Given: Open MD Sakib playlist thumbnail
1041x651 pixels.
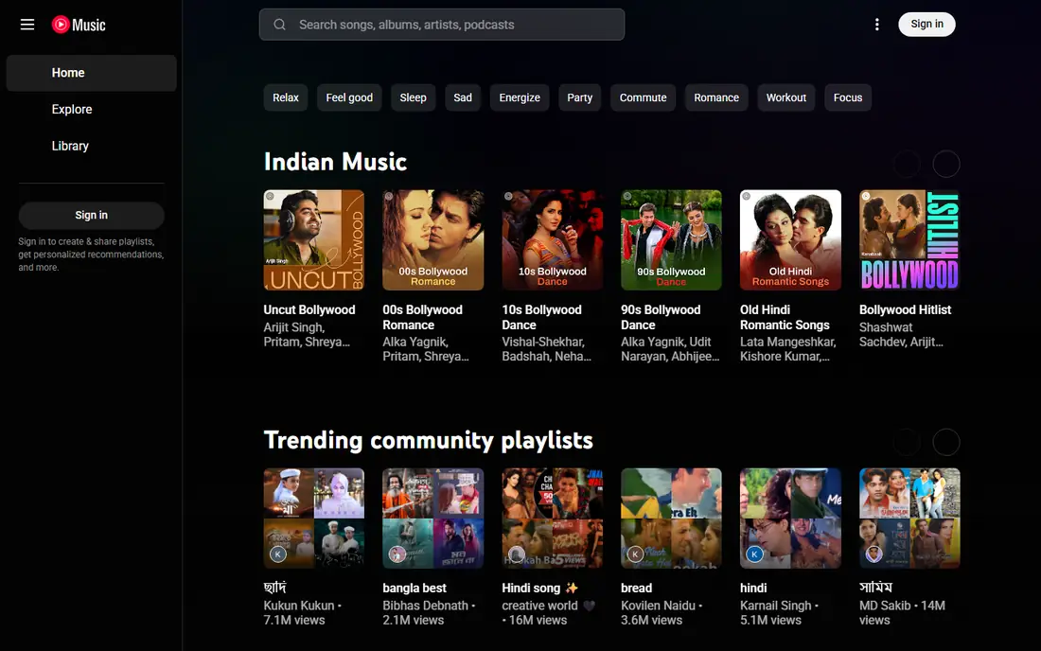Looking at the screenshot, I should 909,519.
